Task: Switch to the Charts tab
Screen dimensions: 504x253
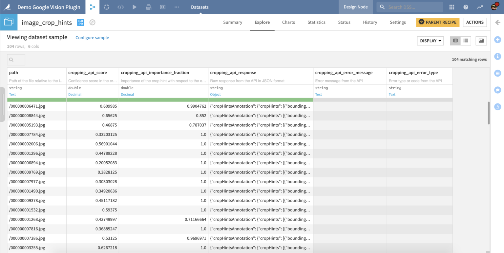Action: 288,22
